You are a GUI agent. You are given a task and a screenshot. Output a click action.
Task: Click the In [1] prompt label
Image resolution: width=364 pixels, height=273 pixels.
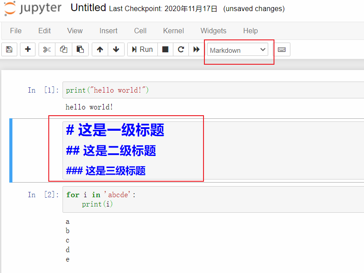click(x=43, y=90)
